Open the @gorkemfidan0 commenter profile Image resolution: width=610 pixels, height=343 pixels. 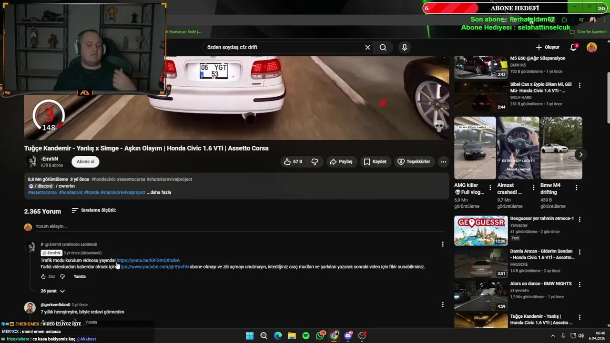pyautogui.click(x=55, y=305)
